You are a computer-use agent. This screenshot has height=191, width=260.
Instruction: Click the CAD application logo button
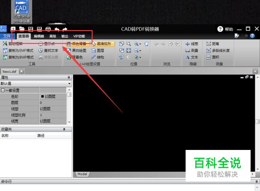point(3,29)
